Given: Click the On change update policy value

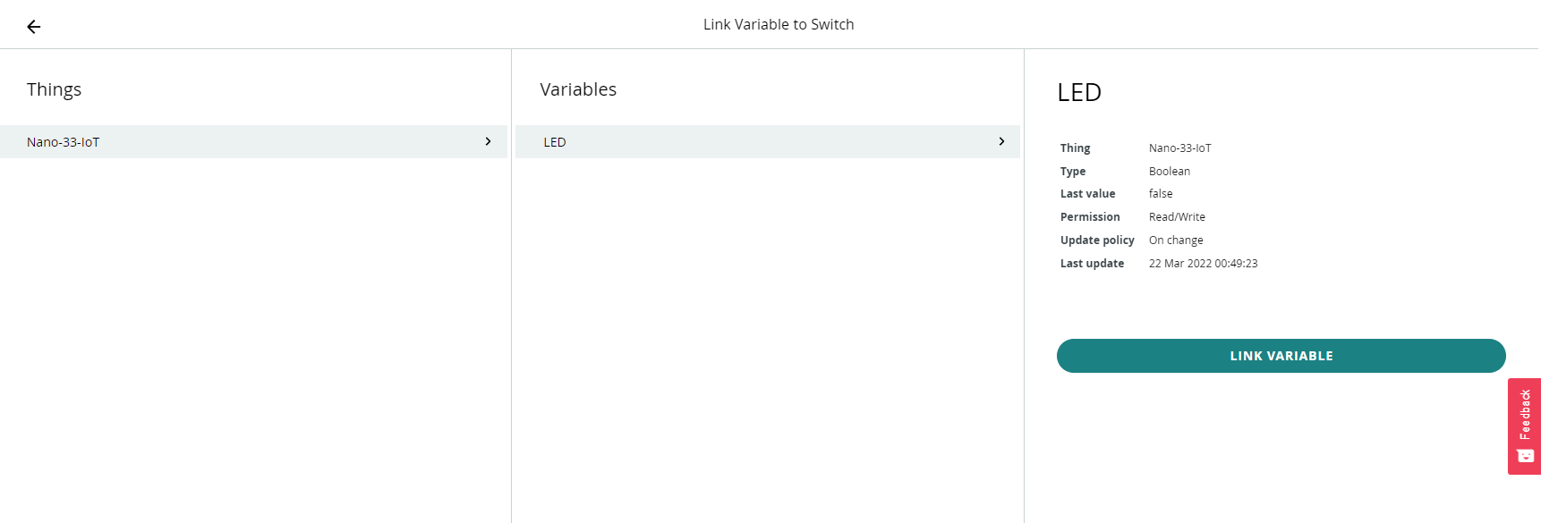Looking at the screenshot, I should [x=1176, y=240].
